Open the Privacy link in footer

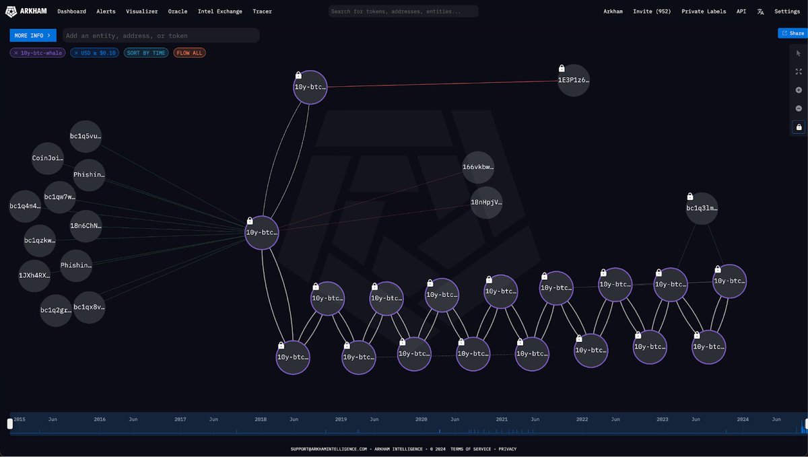[x=508, y=449]
